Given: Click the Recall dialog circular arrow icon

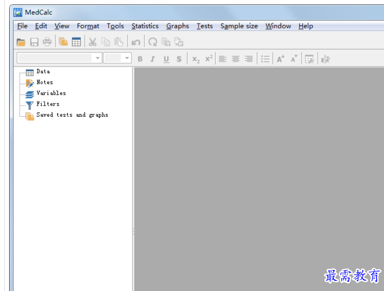Looking at the screenshot, I should click(x=153, y=42).
